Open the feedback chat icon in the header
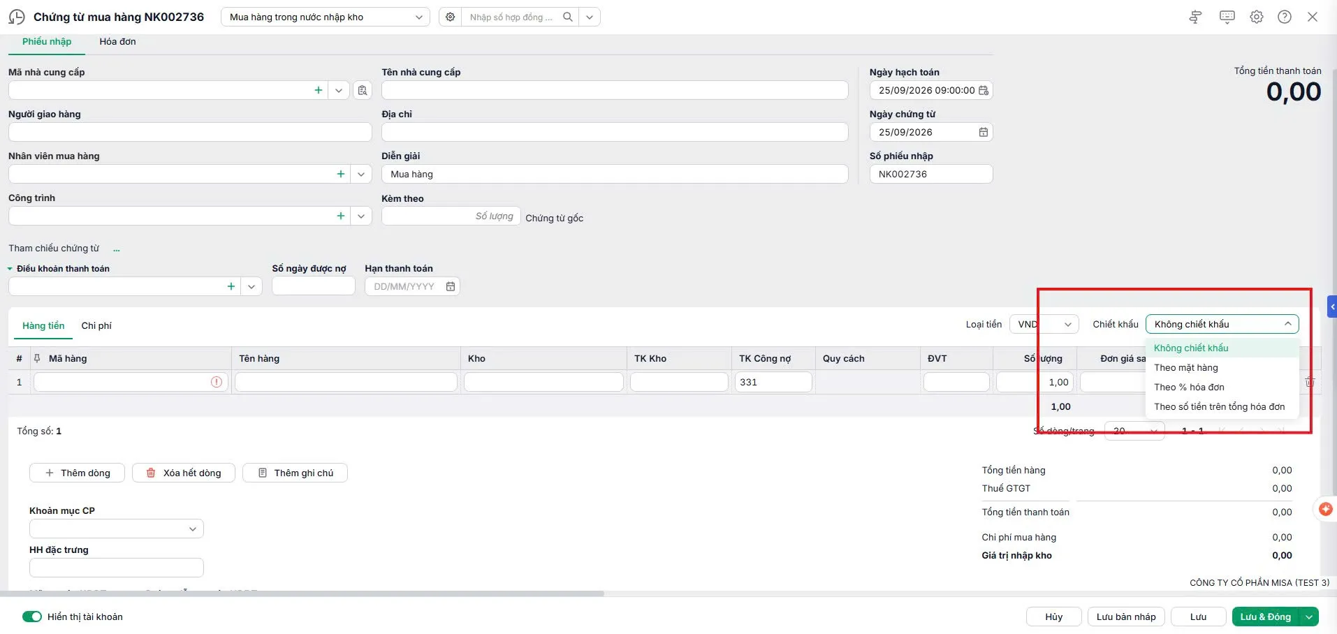Screen dimensions: 1337x634 1227,17
